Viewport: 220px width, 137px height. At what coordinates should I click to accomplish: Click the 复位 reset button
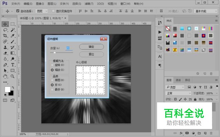[x=92, y=54]
